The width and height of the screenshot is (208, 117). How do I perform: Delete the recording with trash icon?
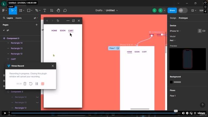click(x=25, y=84)
